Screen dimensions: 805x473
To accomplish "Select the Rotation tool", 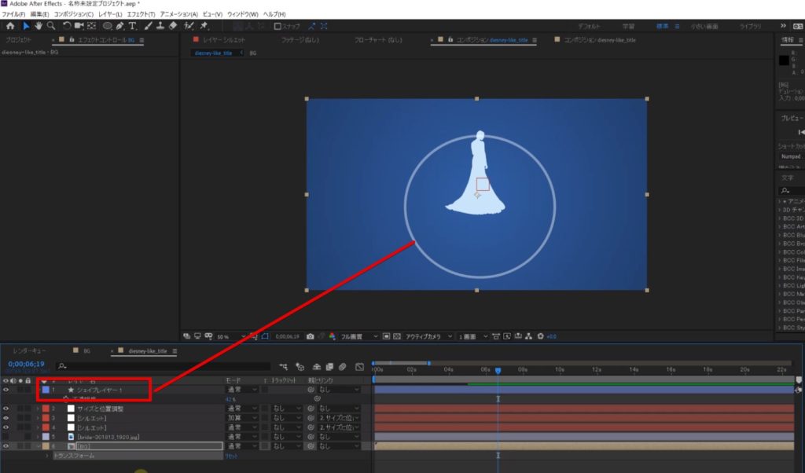I will tap(67, 26).
